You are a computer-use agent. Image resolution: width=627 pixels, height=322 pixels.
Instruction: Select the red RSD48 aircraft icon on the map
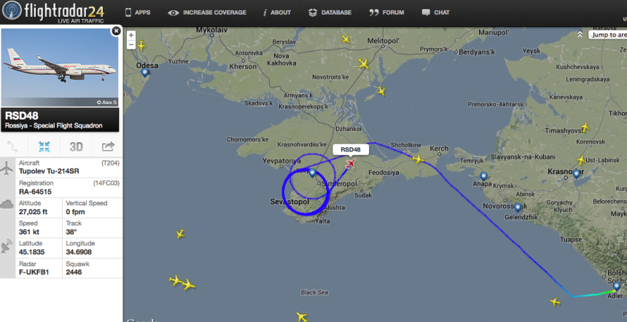point(351,163)
